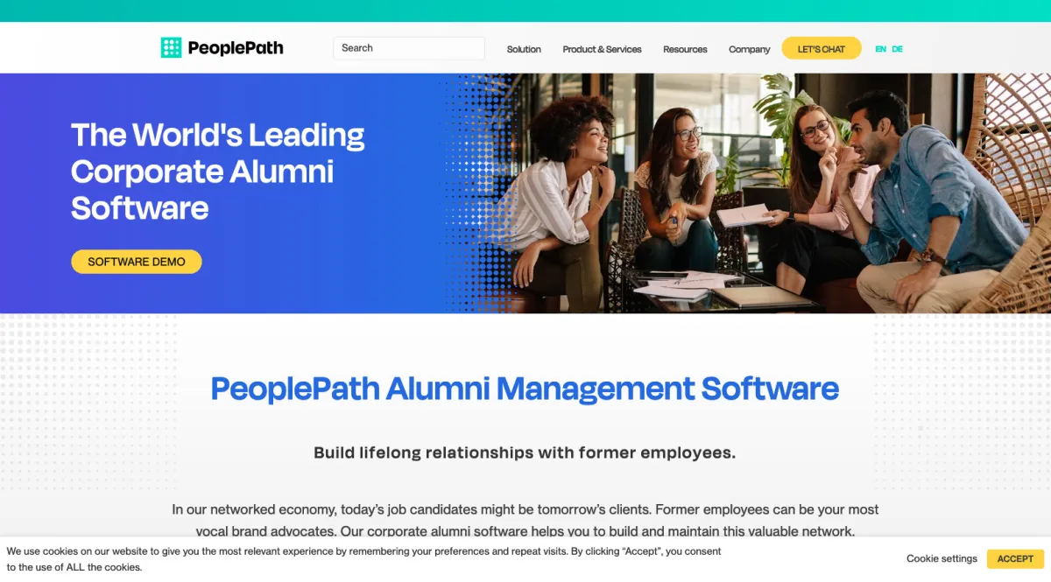
Task: Expand the Company menu
Action: (x=749, y=49)
